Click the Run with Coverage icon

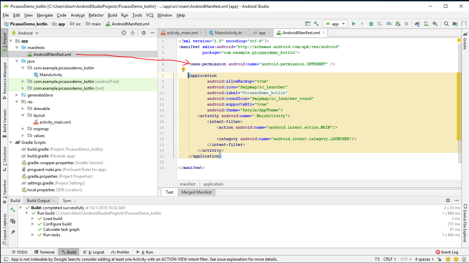[x=380, y=24]
